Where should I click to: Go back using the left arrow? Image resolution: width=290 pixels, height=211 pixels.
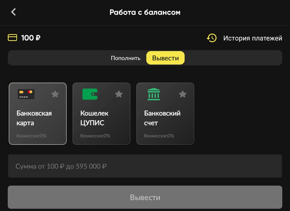(14, 12)
